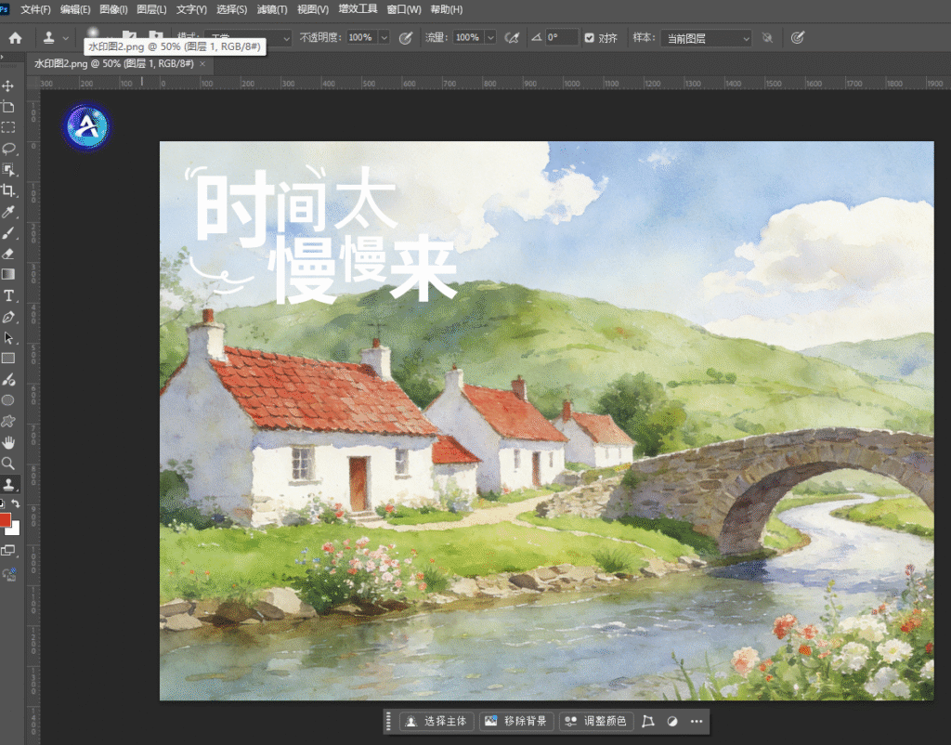Open the 窗口(W) menu
Screen dimensions: 951x745
point(404,9)
